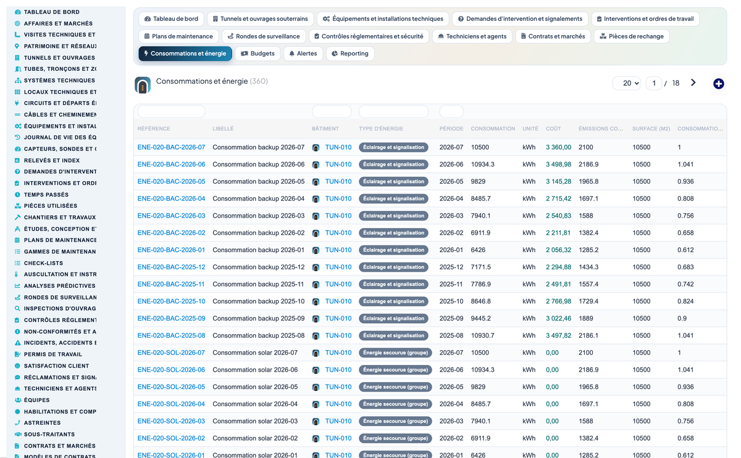The height and width of the screenshot is (458, 741).
Task: Click tunnel module icon beside Consommations title
Action: [x=143, y=85]
